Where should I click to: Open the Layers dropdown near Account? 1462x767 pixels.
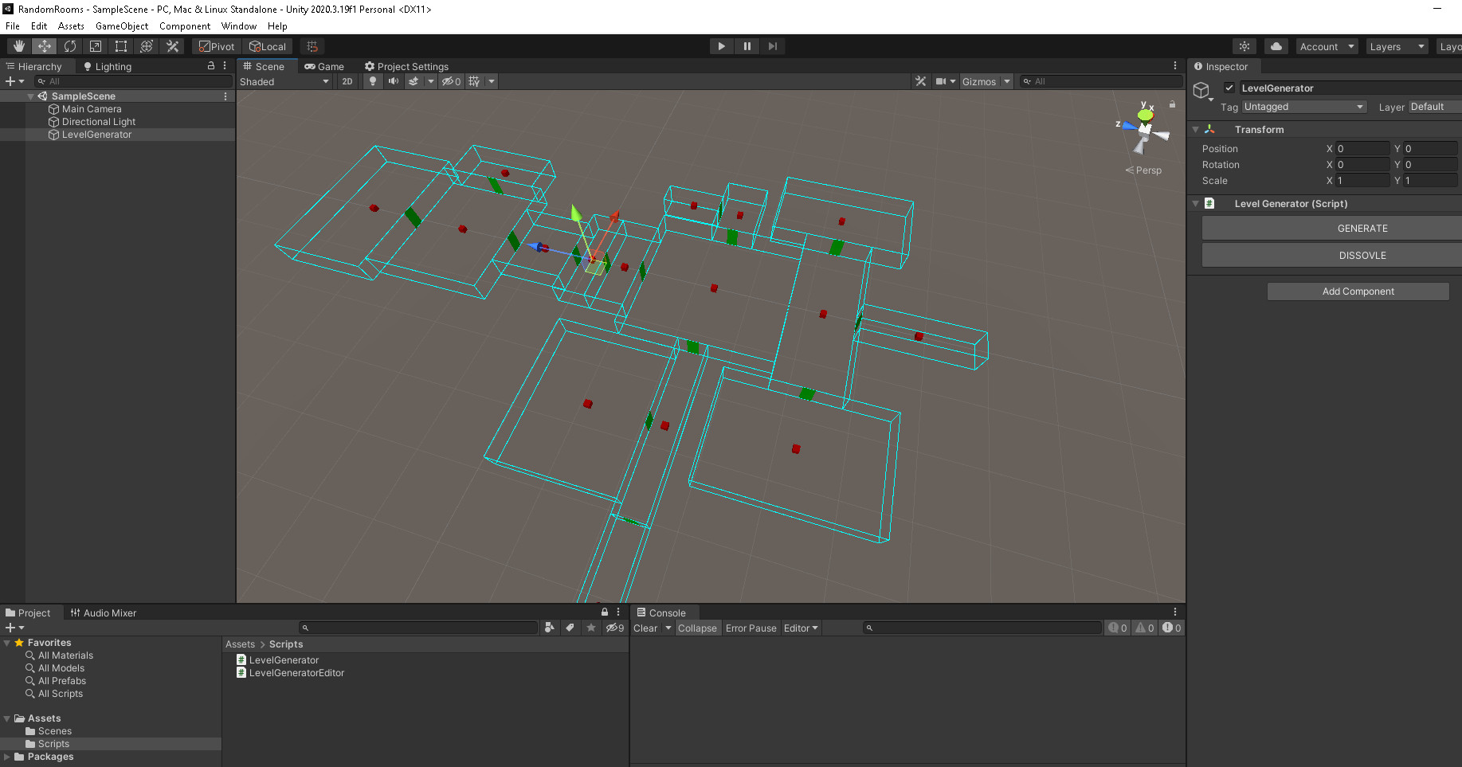1396,45
